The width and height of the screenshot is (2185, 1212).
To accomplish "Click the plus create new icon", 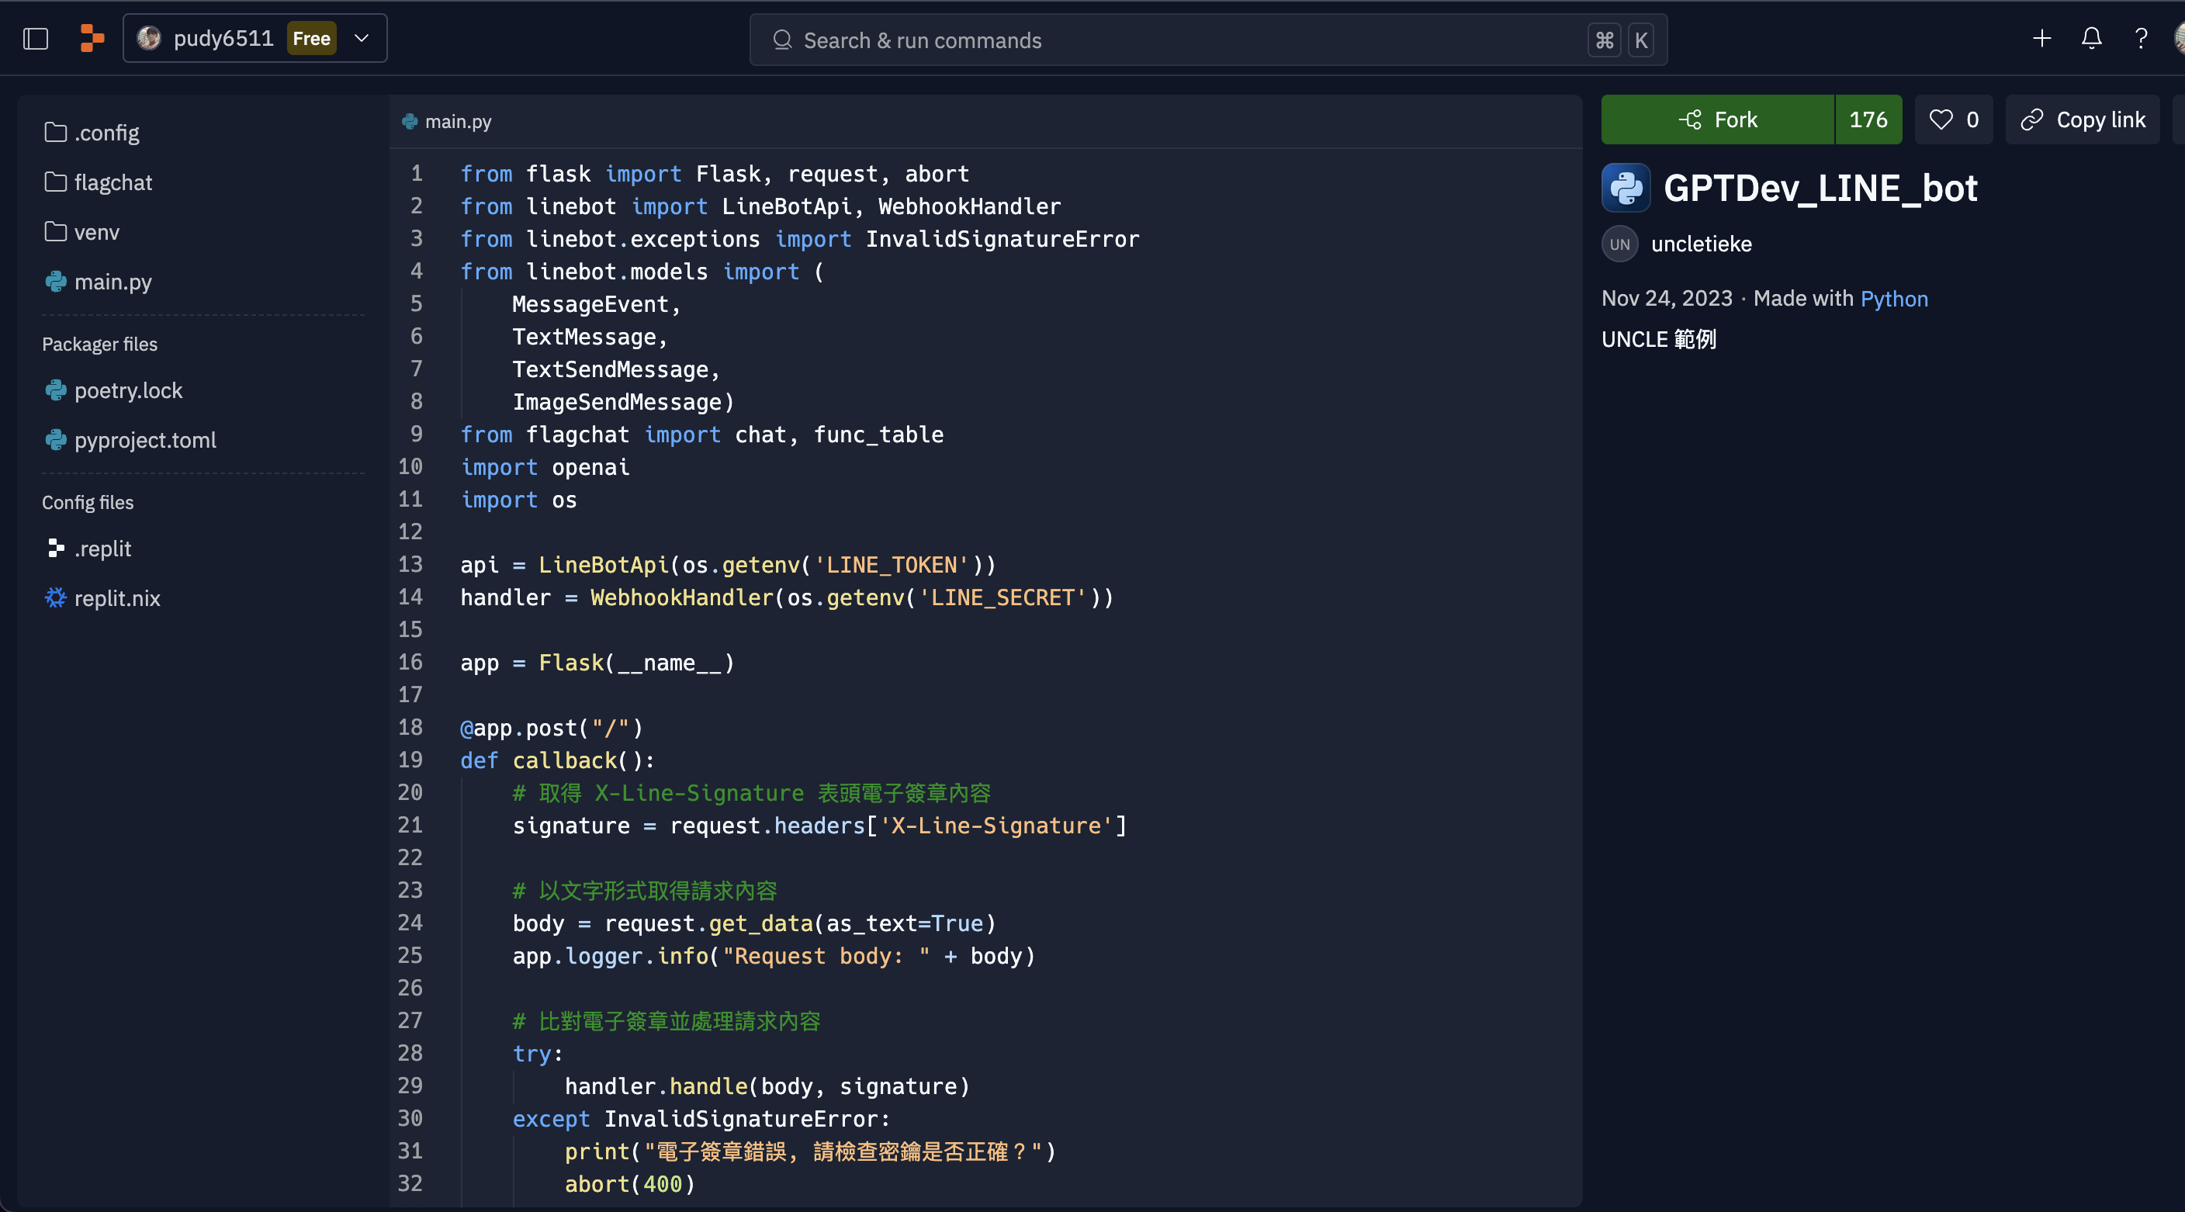I will [x=2041, y=38].
